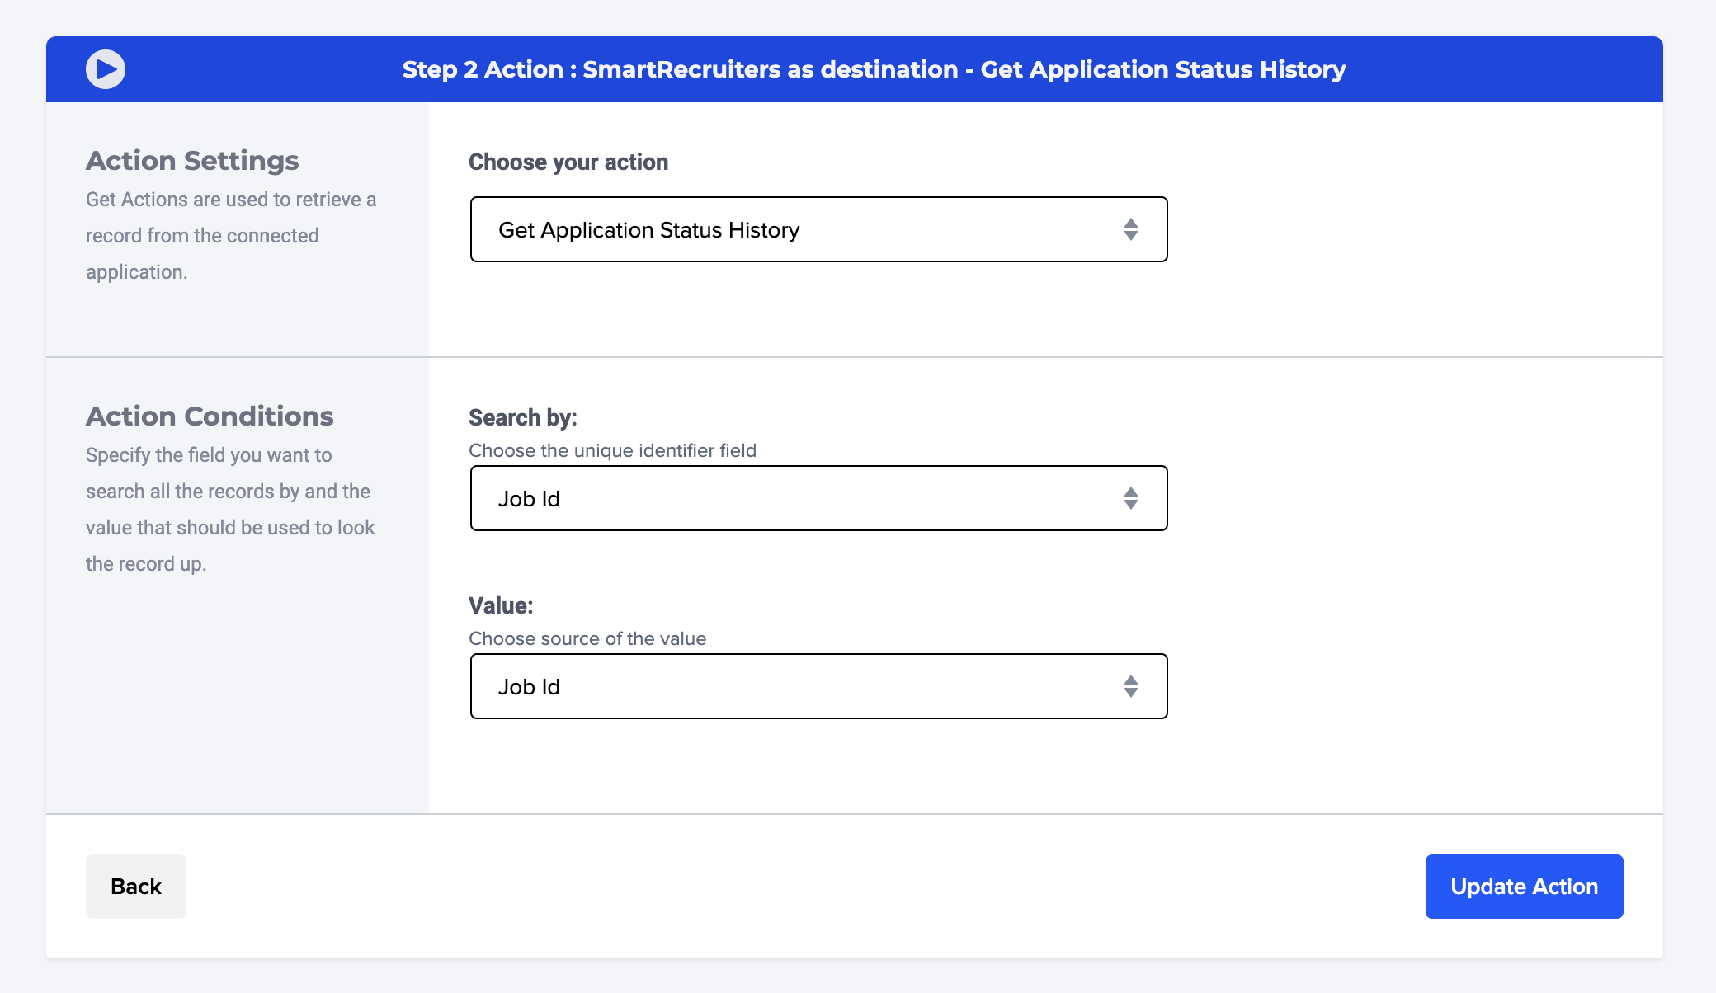Click the Action Settings heading
This screenshot has width=1716, height=993.
(x=192, y=161)
